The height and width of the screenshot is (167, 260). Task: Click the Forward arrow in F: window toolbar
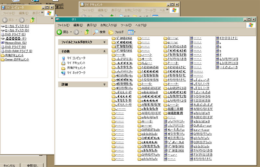pyautogui.click(x=76, y=32)
